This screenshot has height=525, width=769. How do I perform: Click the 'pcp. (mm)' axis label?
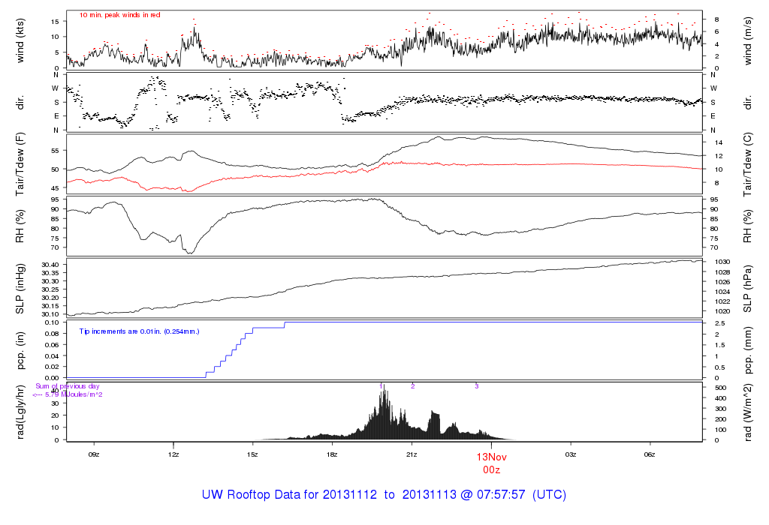click(x=747, y=351)
